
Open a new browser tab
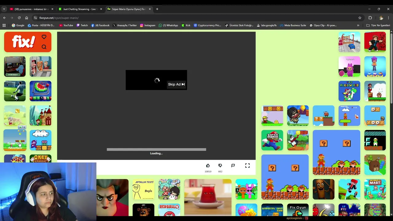(157, 9)
